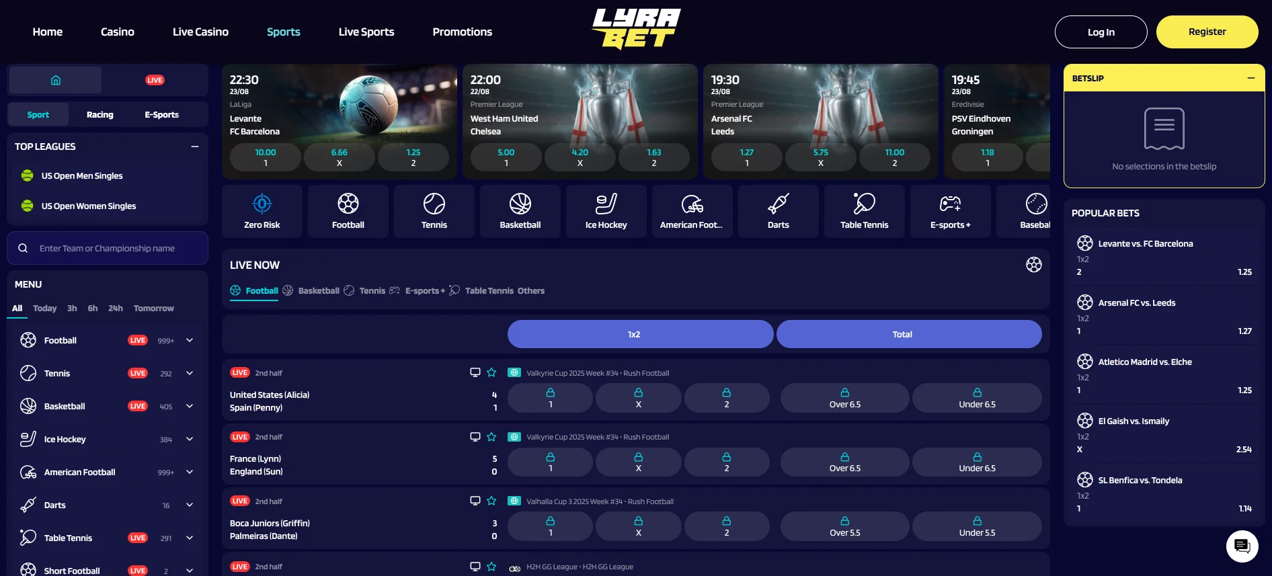This screenshot has width=1272, height=576.
Task: Filter menu by All
Action: point(17,308)
